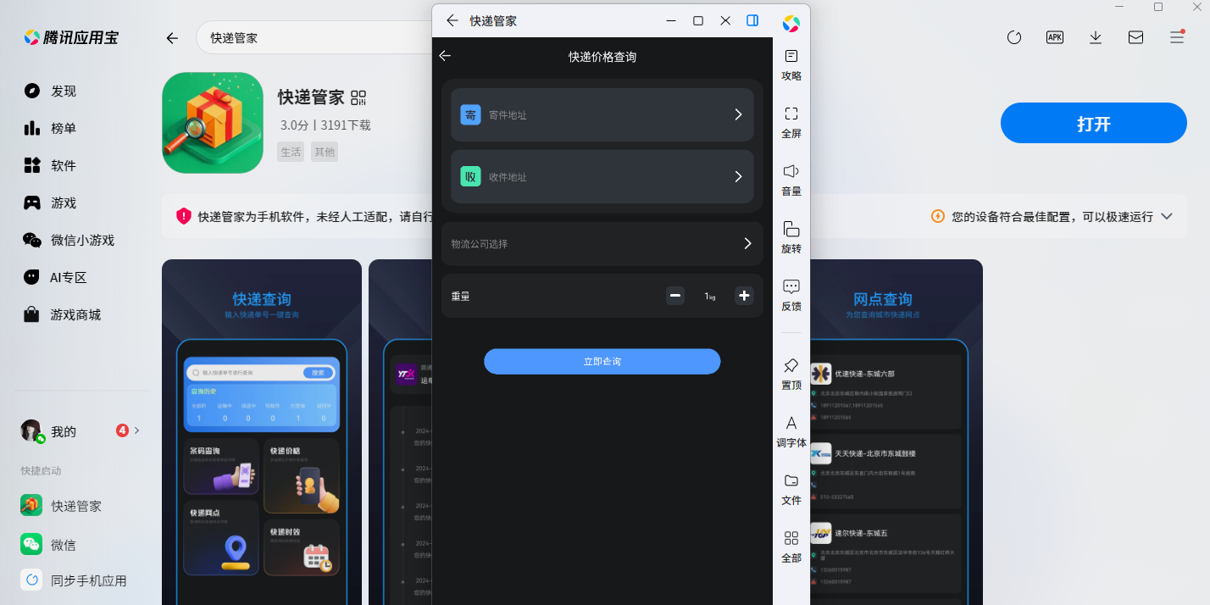Image resolution: width=1210 pixels, height=605 pixels.
Task: Open 调字体 font adjustment
Action: [791, 431]
